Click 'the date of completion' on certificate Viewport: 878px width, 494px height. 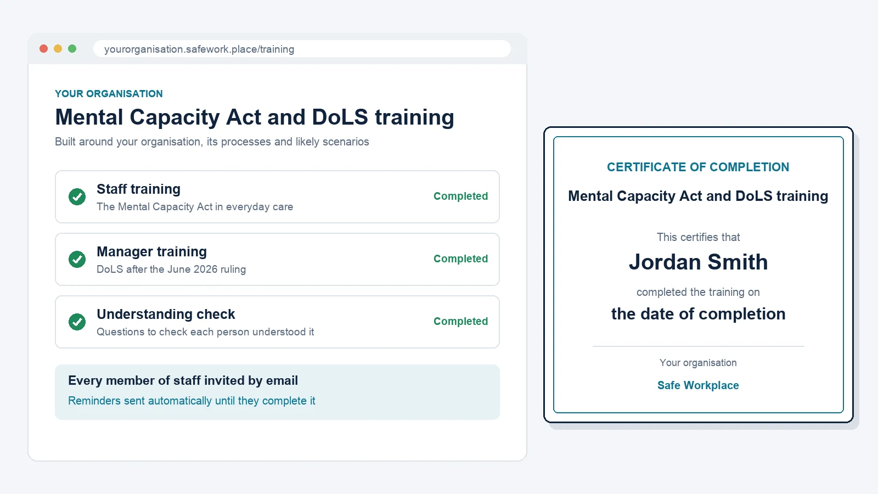(698, 314)
